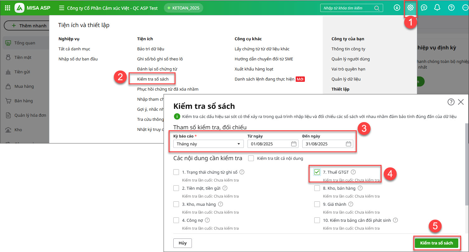Open the settings gear icon

[410, 8]
